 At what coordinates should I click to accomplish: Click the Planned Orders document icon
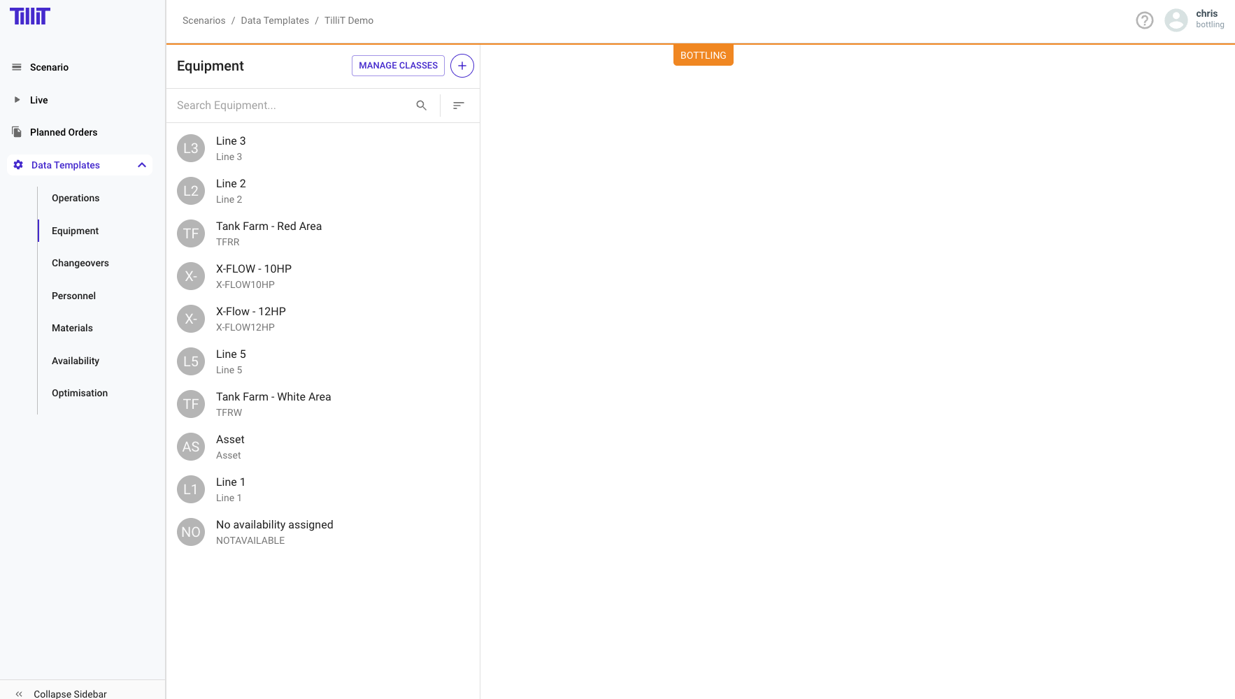(17, 132)
